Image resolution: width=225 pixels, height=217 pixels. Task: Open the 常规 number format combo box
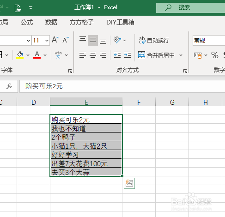pyautogui.click(x=209, y=41)
